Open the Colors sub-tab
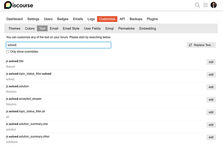Image resolution: width=223 pixels, height=146 pixels. pos(30,28)
